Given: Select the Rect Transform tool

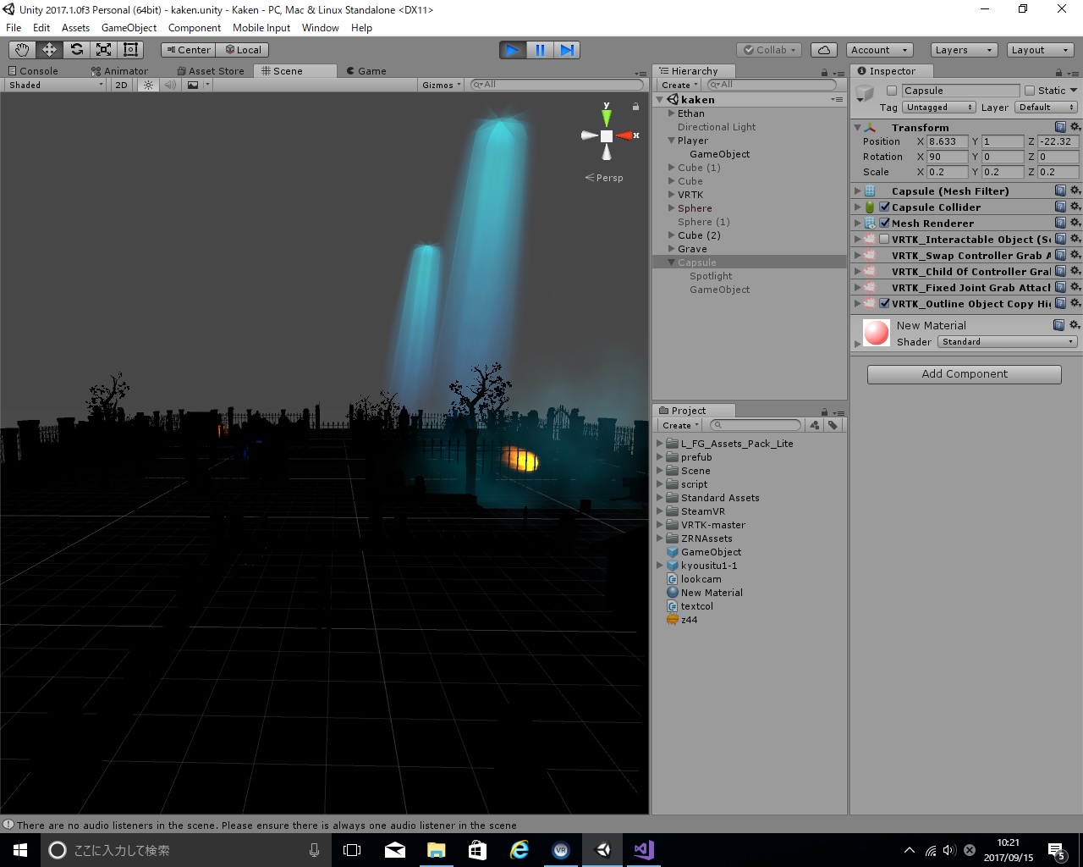Looking at the screenshot, I should (130, 50).
